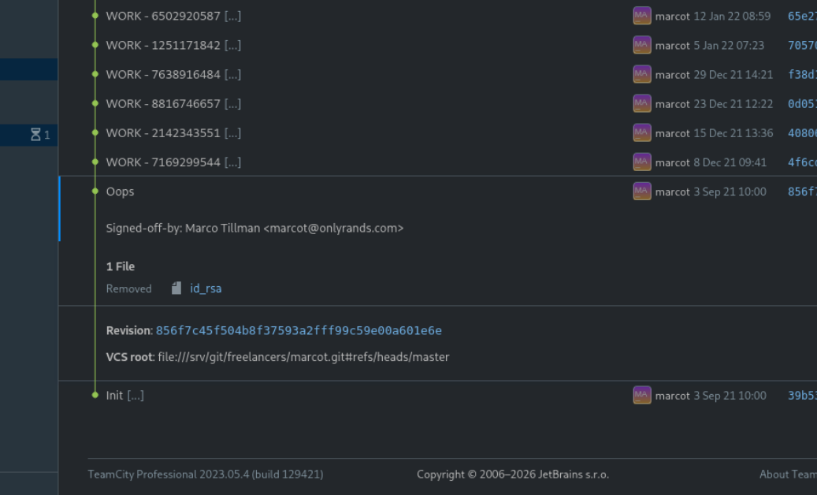Screen dimensions: 817x495
Task: Open the 65e2 revision hash link
Action: pyautogui.click(x=801, y=16)
